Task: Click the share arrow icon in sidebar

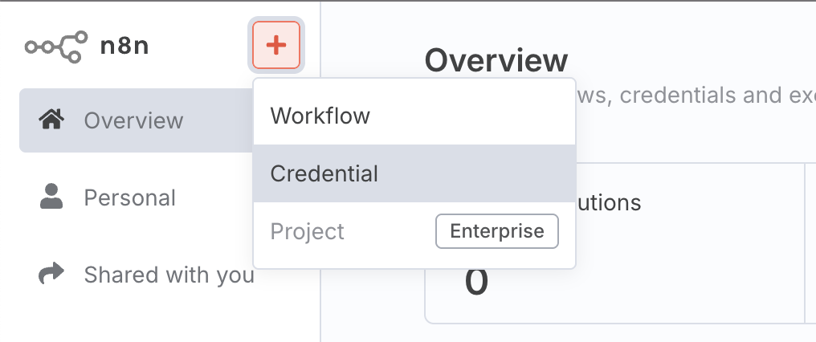Action: pyautogui.click(x=51, y=275)
